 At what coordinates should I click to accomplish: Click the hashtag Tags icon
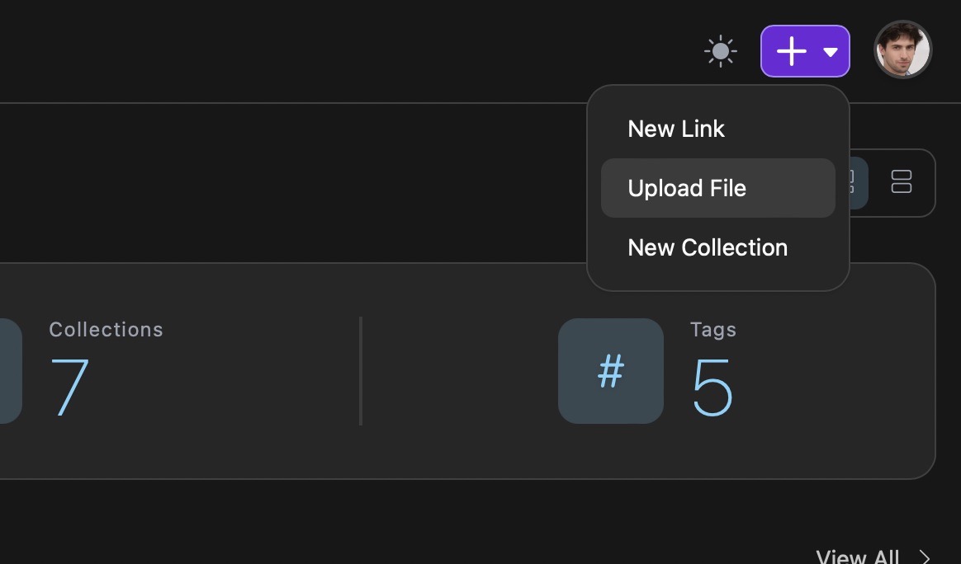(x=611, y=371)
